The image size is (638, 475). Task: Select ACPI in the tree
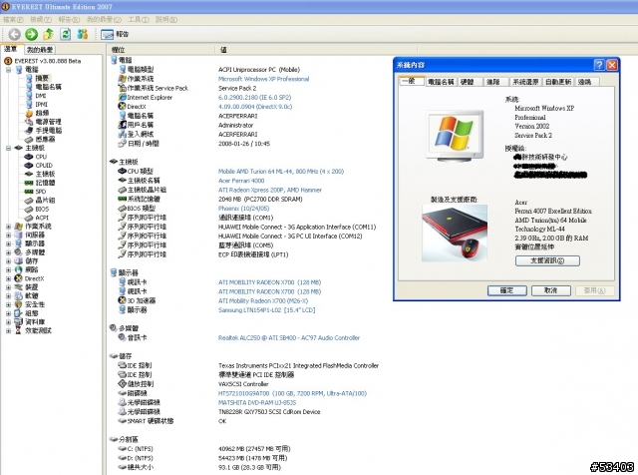pos(42,218)
